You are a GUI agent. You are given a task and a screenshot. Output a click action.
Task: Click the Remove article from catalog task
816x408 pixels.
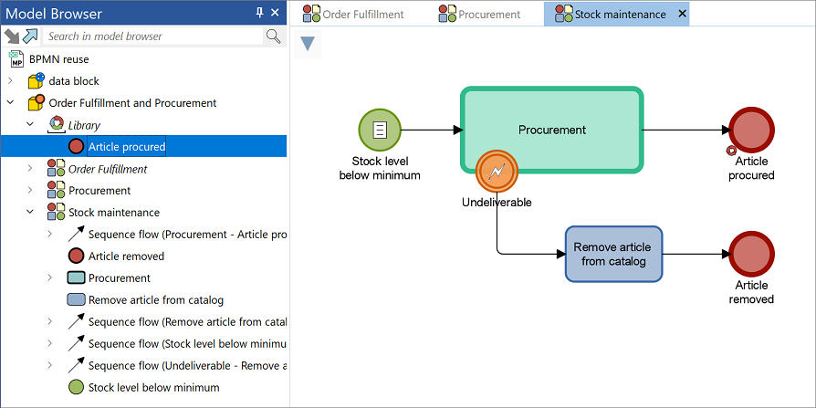coord(612,254)
